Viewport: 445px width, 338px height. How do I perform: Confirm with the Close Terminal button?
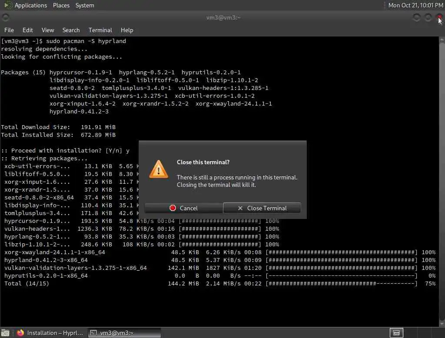tap(262, 208)
